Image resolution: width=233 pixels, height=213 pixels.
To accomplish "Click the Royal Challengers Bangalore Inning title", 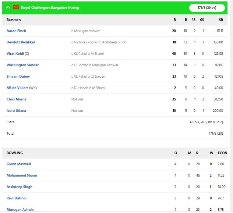I will pos(50,8).
